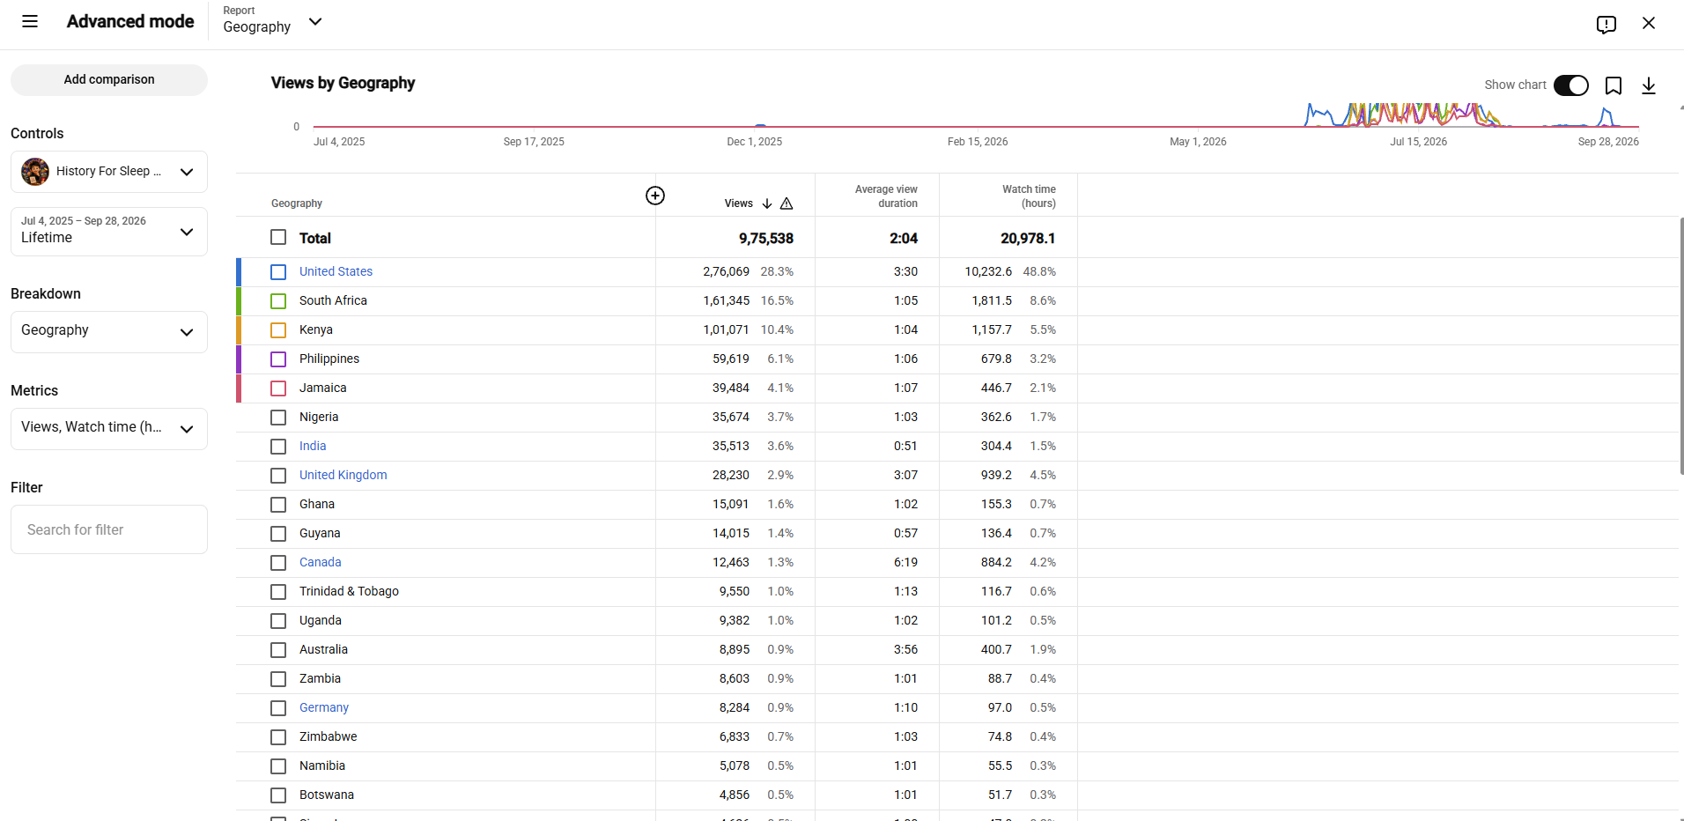Open the Breakdown Geography dropdown

[109, 332]
